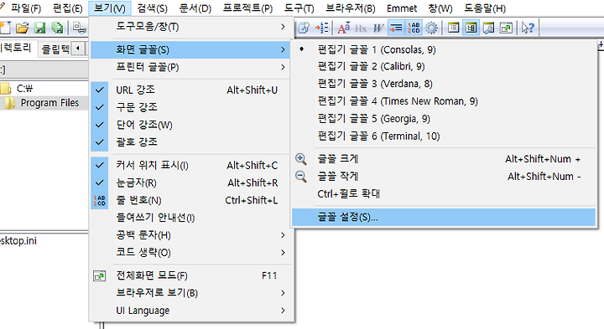Click the highlighted directory window toolbar icon
This screenshot has height=329, width=604.
pyautogui.click(x=471, y=28)
